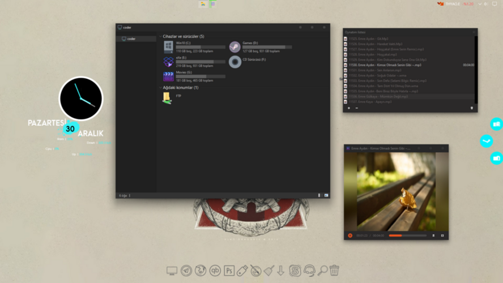Click the album art in the media player
The height and width of the screenshot is (283, 503).
coord(396,191)
